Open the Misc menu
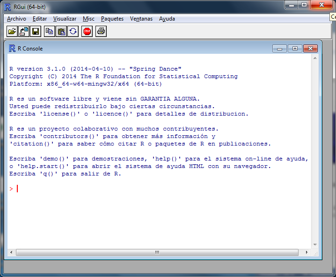This screenshot has height=277, width=336. [x=88, y=19]
